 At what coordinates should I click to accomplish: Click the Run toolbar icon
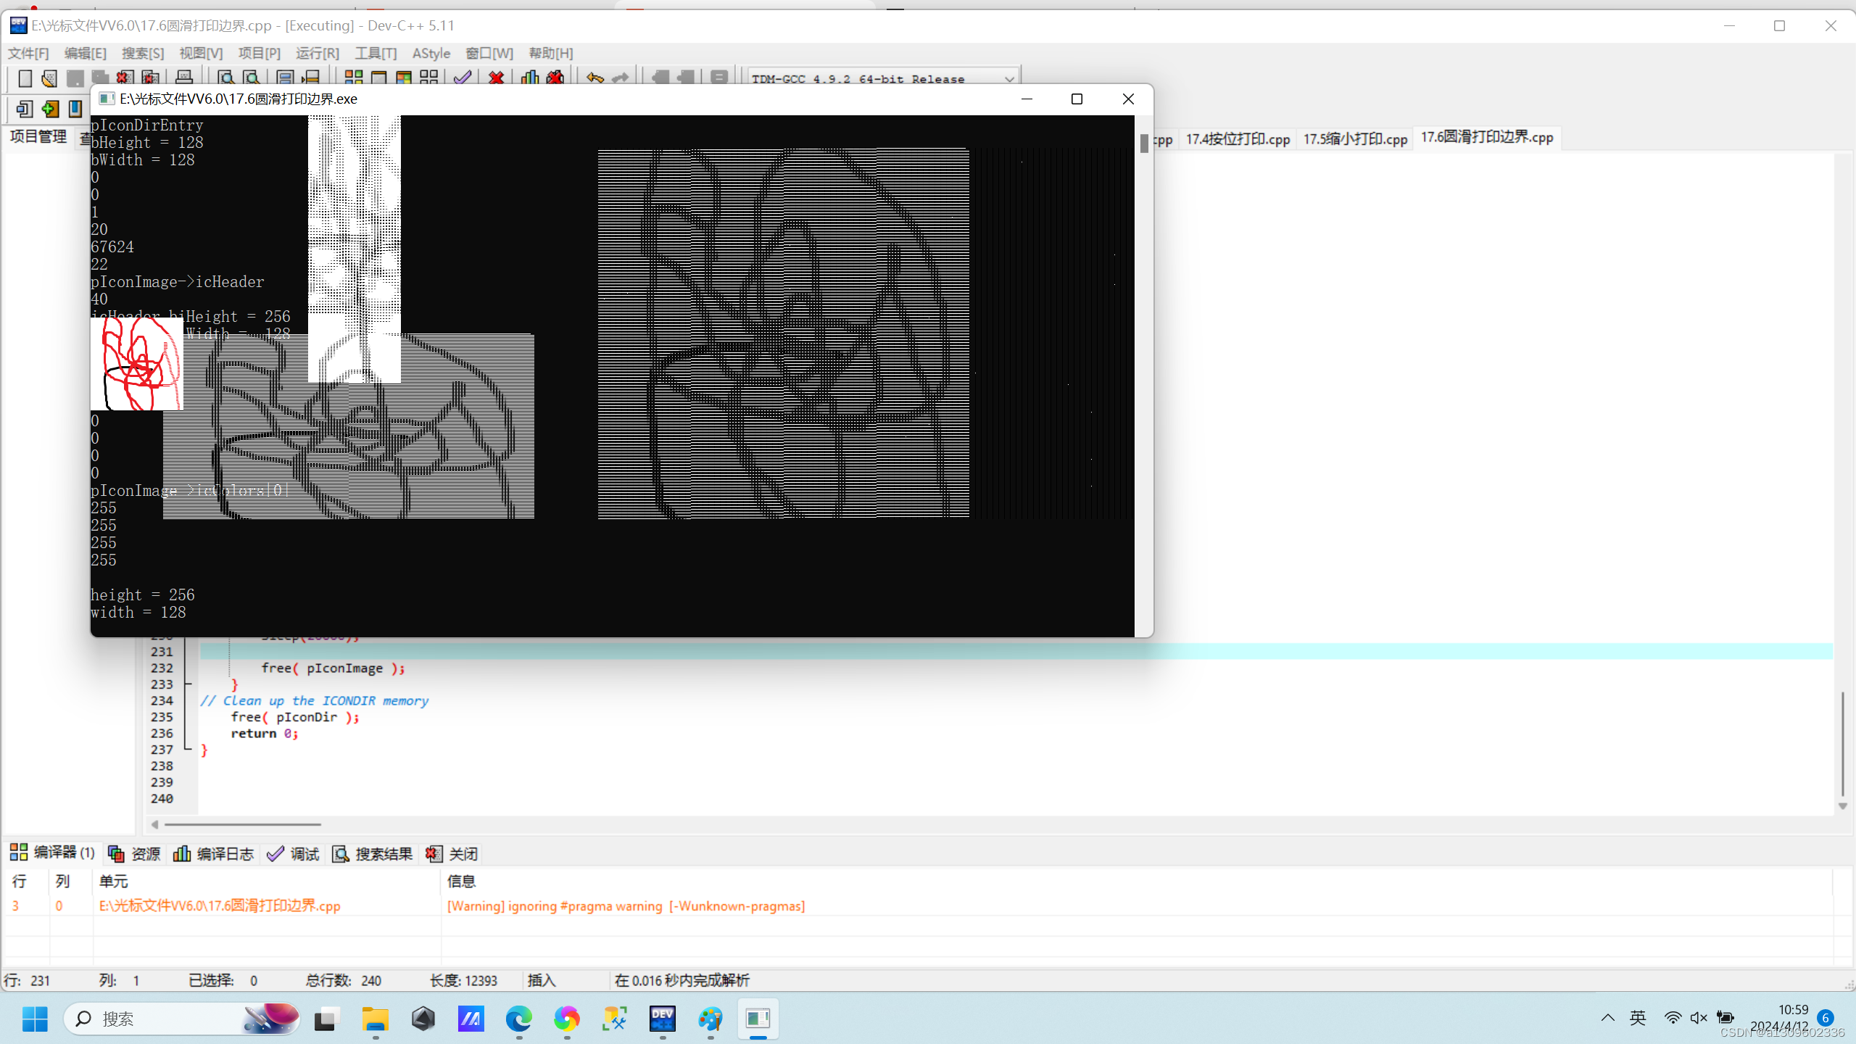click(378, 78)
